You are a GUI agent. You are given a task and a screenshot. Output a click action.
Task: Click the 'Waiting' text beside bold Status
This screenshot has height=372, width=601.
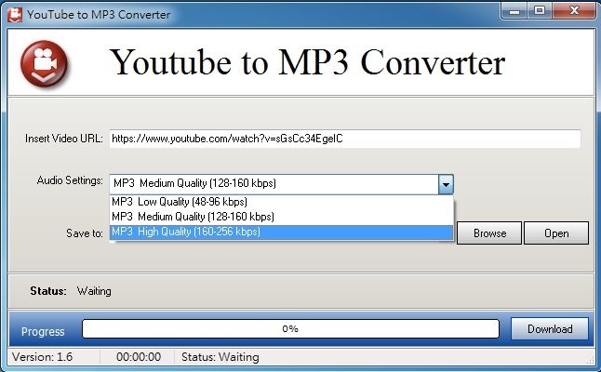94,291
